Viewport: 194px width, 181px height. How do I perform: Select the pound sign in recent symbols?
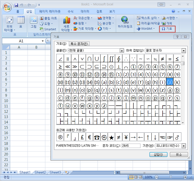(x=82, y=137)
